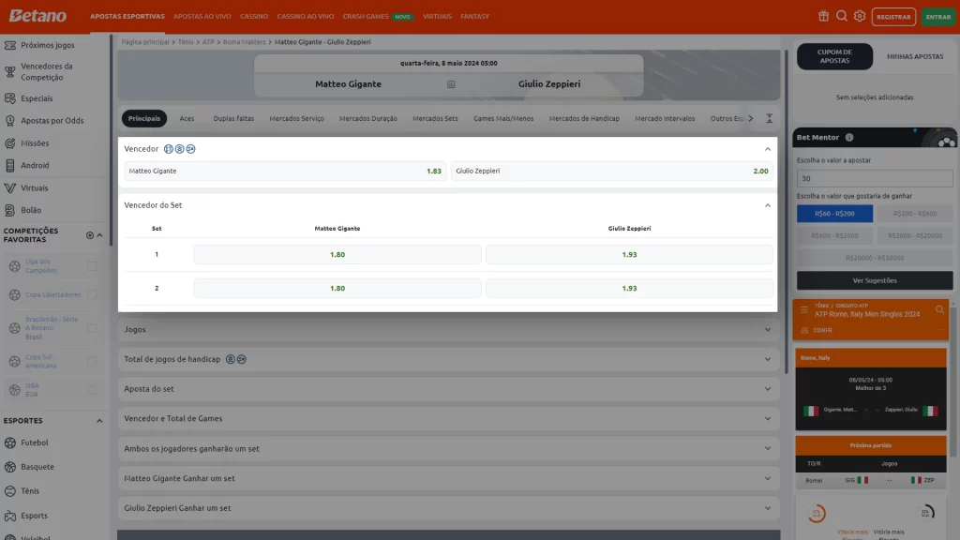
Task: Click the first badge icon next to Vencedor
Action: coord(169,149)
